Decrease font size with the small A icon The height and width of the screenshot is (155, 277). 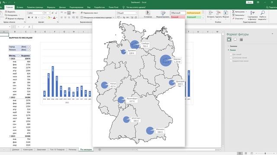pyautogui.click(x=56, y=13)
